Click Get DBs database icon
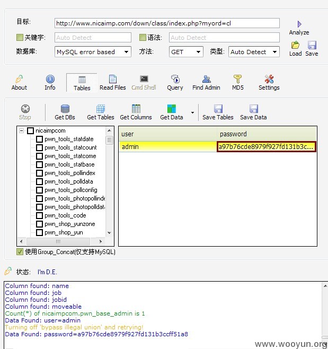The image size is (328, 349). coord(65,109)
